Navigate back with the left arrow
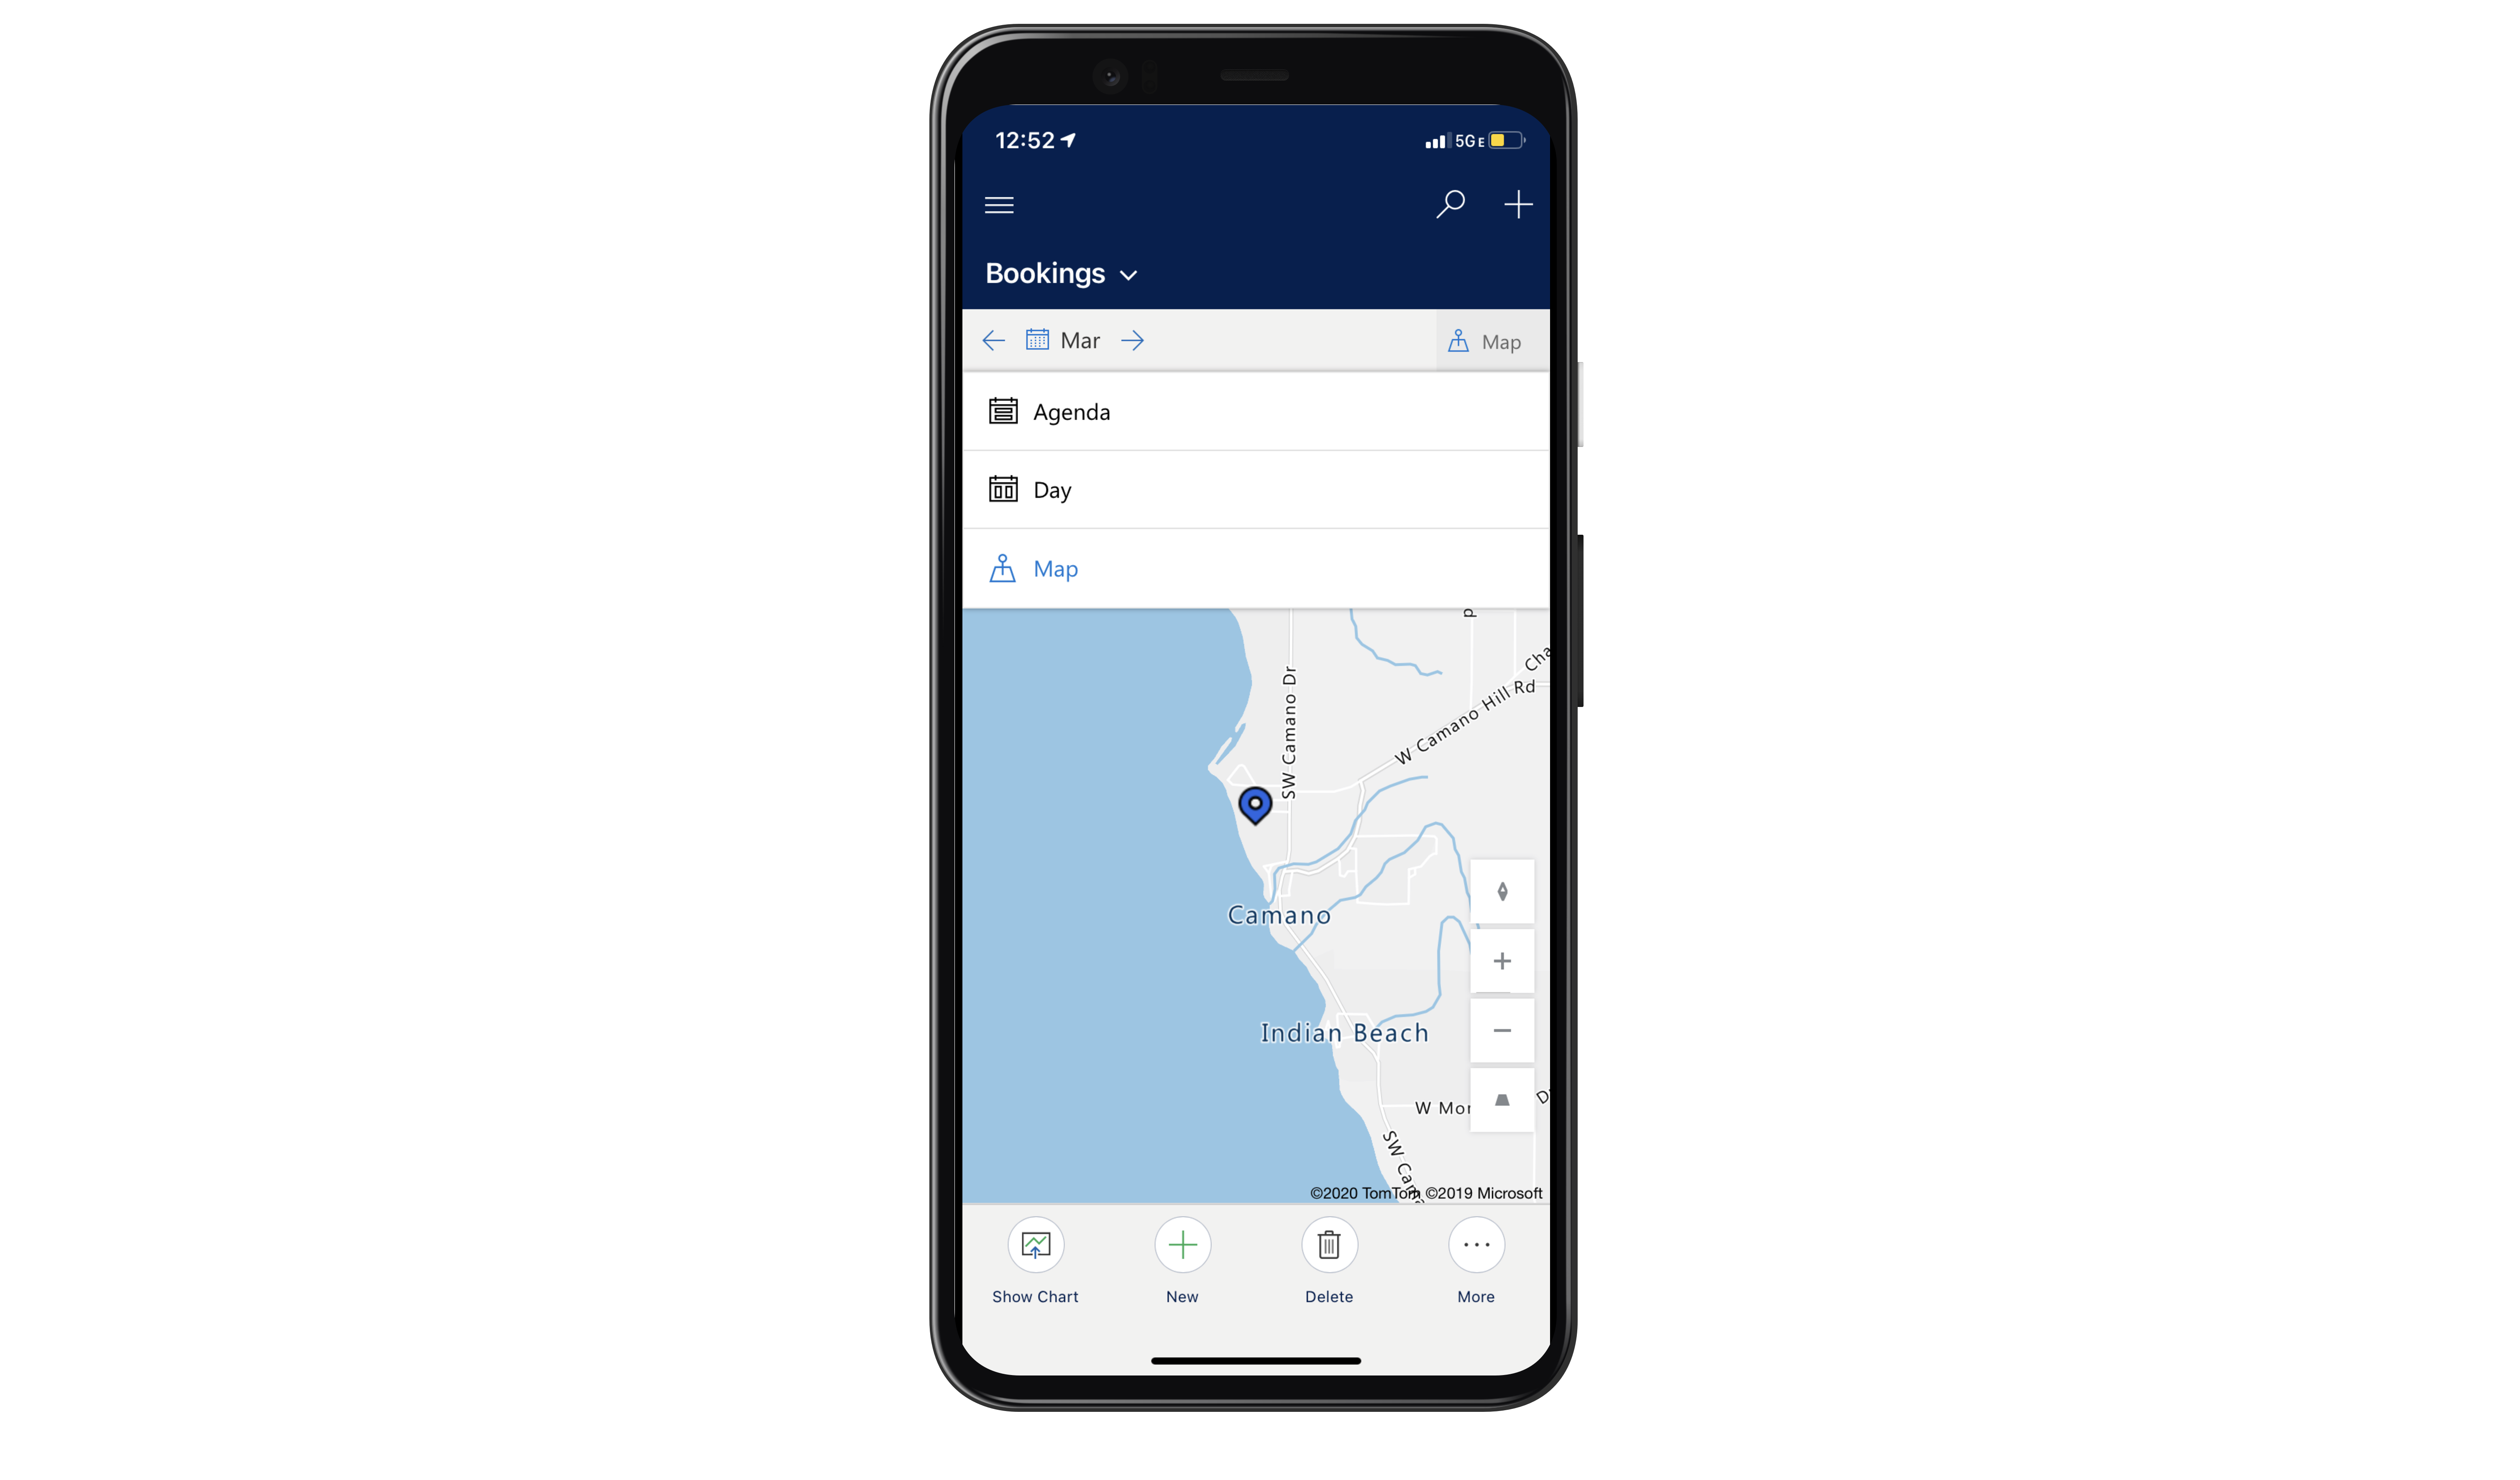The image size is (2520, 1480). click(992, 340)
